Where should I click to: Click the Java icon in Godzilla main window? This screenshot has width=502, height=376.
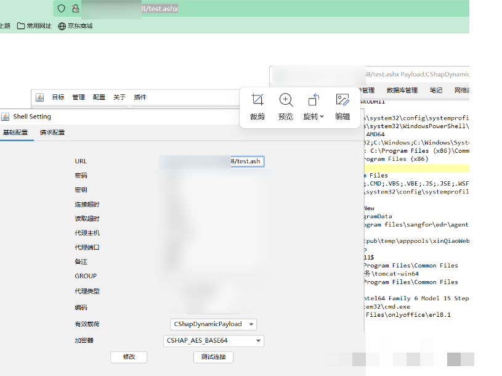39,97
